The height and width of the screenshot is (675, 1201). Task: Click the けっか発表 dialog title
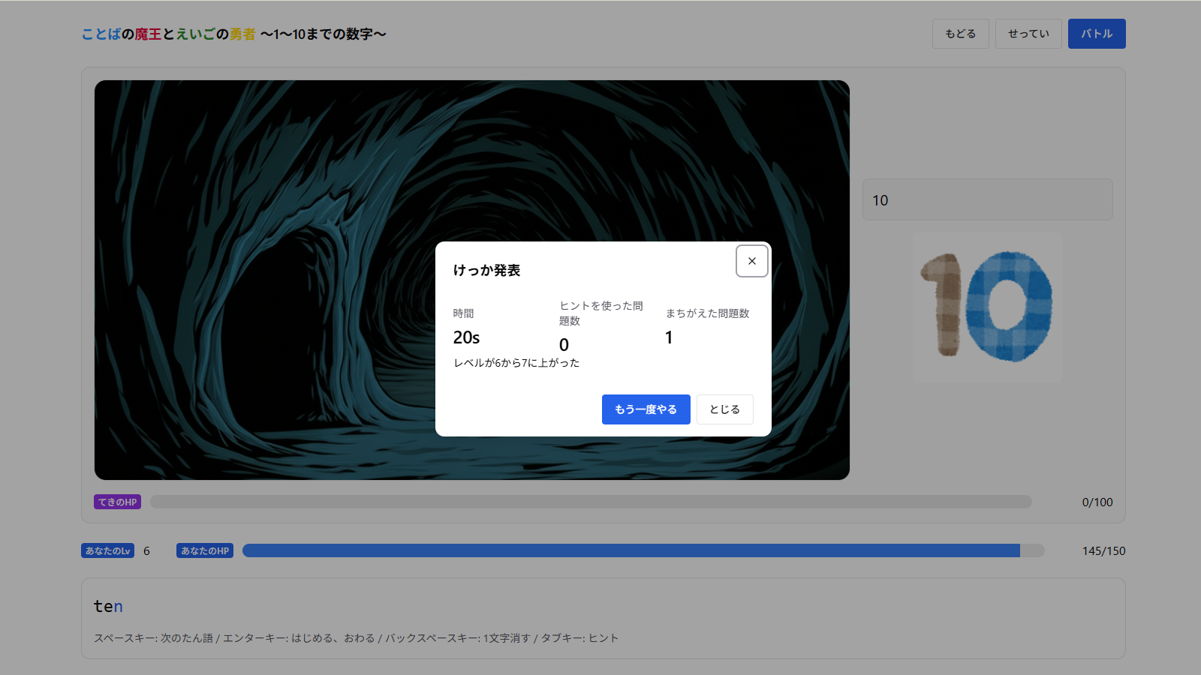pos(489,270)
